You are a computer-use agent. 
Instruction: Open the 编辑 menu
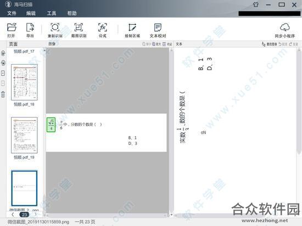(31, 13)
